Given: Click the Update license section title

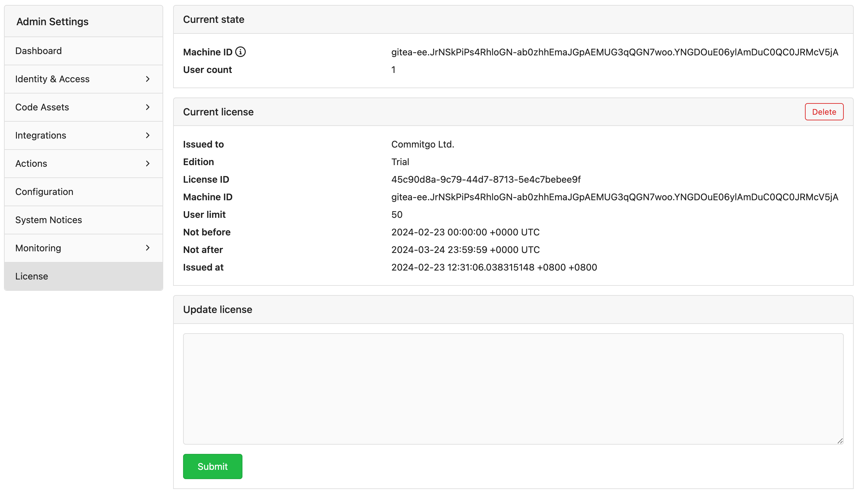Looking at the screenshot, I should point(218,309).
